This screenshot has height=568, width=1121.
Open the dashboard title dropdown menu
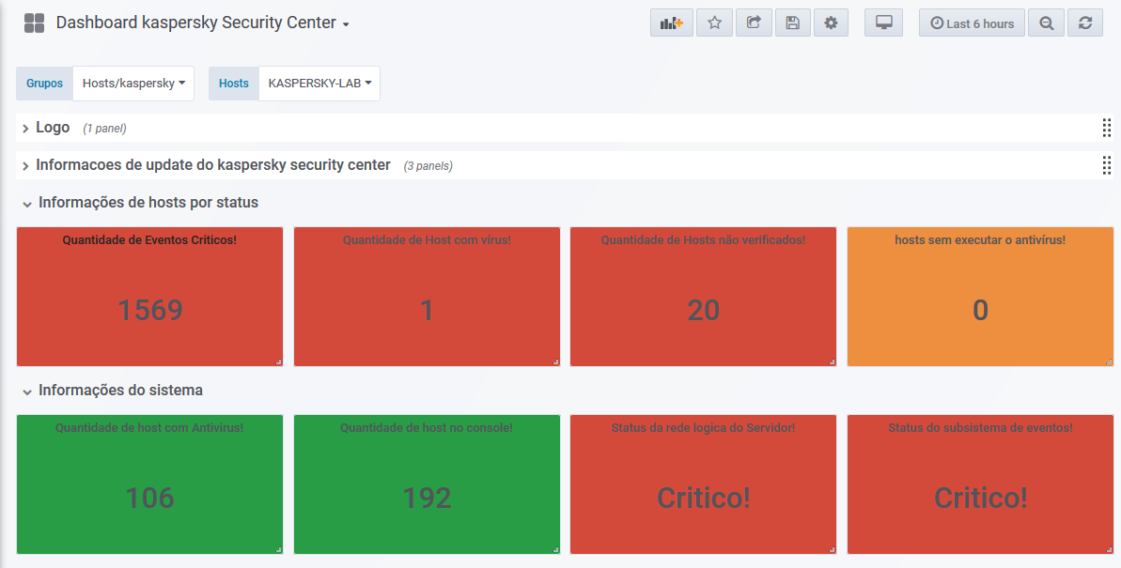(346, 24)
